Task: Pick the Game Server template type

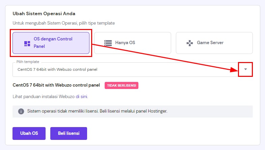Action: click(214, 43)
